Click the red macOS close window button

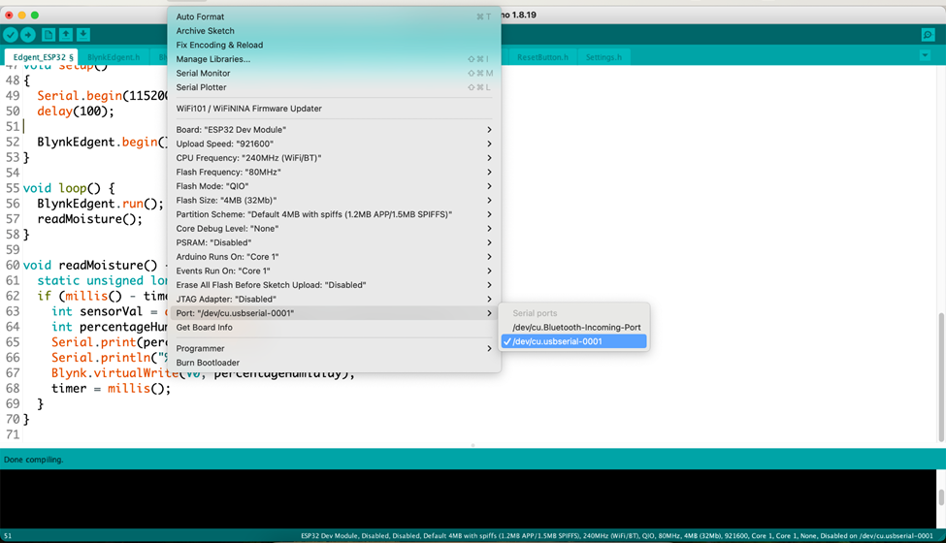coord(9,16)
